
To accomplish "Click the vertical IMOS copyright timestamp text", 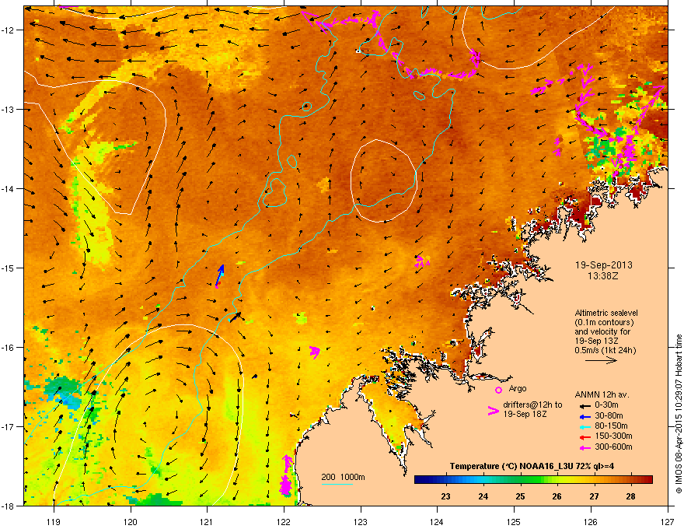I will (679, 414).
